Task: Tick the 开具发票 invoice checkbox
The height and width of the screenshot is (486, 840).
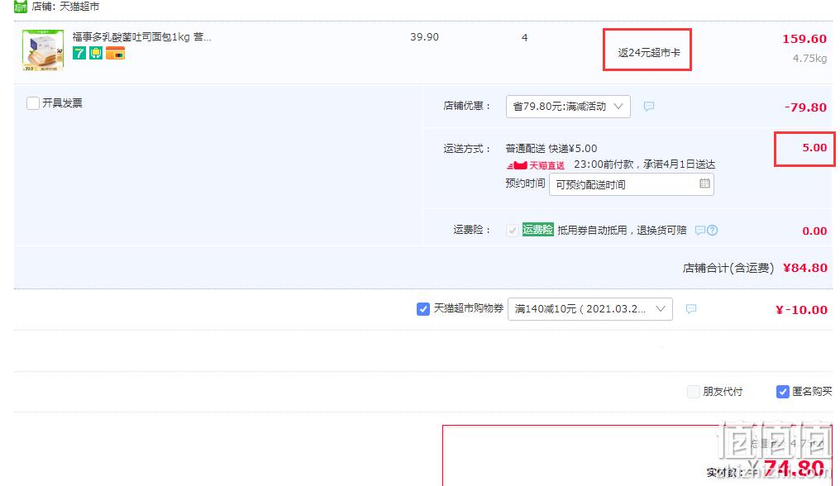Action: (33, 102)
